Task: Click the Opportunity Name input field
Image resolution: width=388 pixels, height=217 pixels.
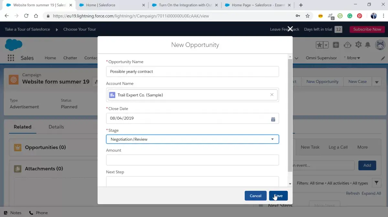Action: (x=192, y=71)
